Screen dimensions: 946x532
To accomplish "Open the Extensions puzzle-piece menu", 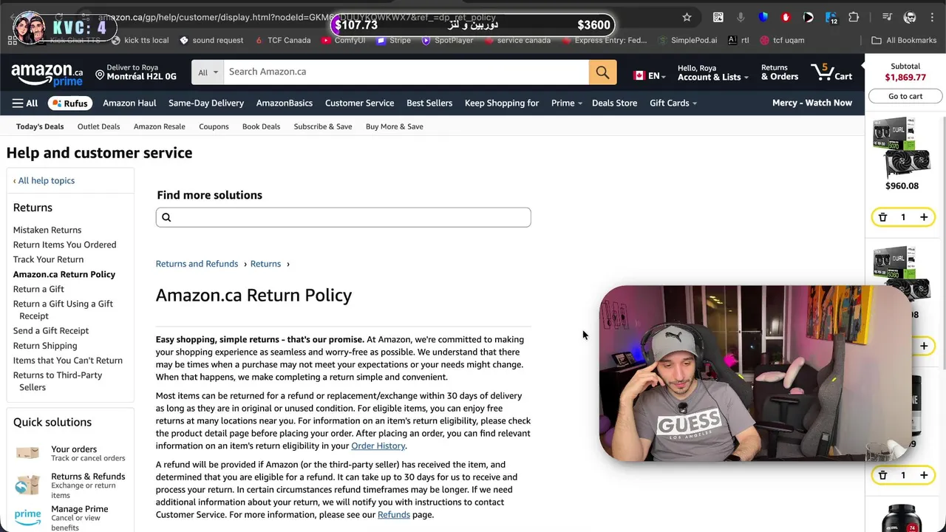I will (x=854, y=17).
